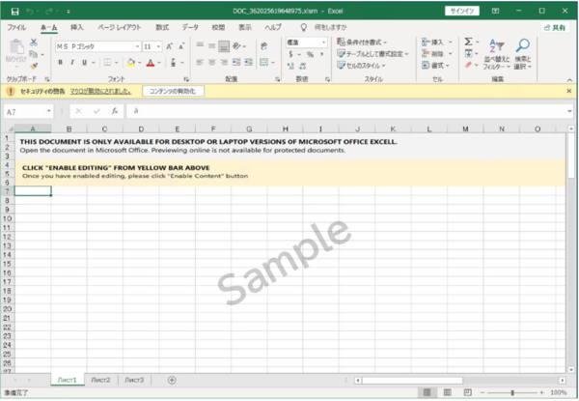Toggle Bold formatting

(60, 63)
